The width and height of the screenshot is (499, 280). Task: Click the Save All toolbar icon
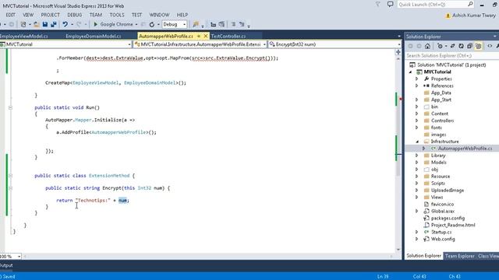[x=54, y=24]
